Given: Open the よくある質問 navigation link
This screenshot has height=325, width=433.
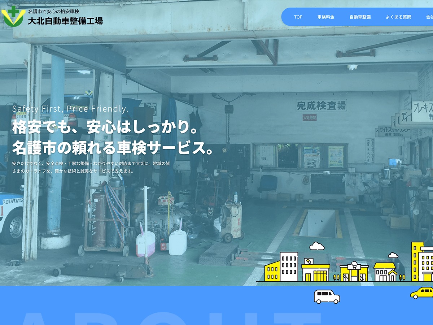Looking at the screenshot, I should [398, 17].
